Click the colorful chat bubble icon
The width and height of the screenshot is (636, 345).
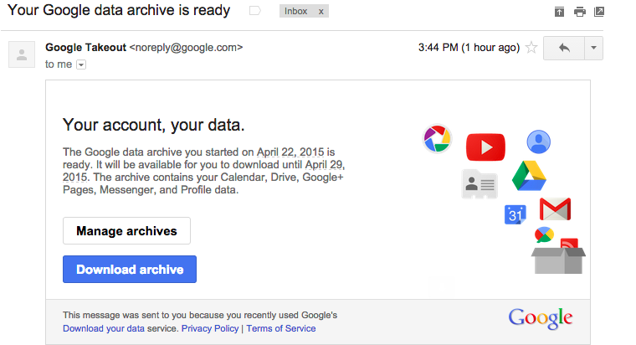(544, 234)
